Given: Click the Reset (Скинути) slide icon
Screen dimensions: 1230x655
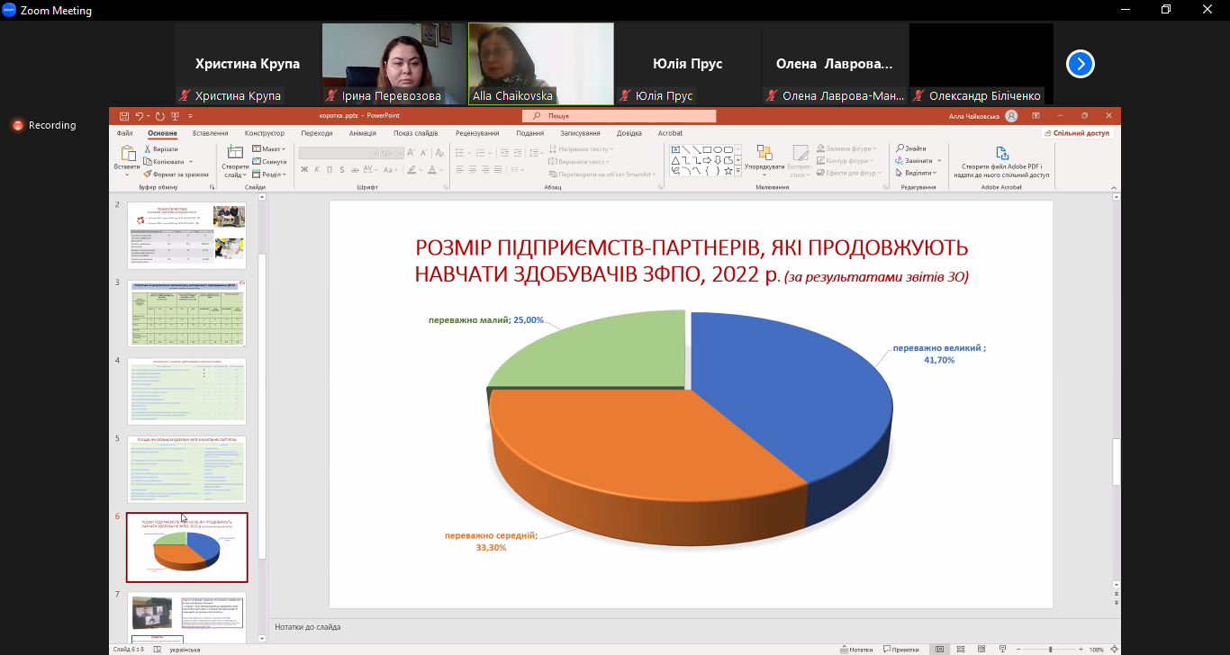Looking at the screenshot, I should [257, 161].
